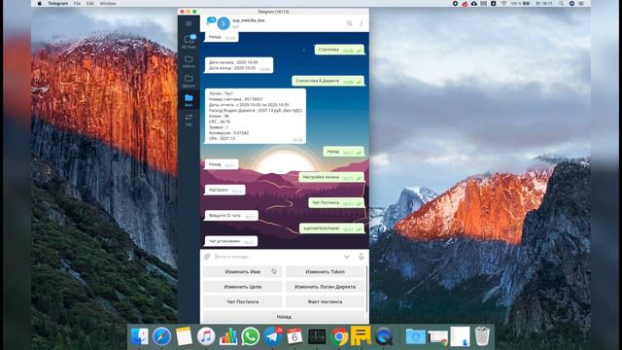Open the second chat folder in sidebar

pos(189,61)
